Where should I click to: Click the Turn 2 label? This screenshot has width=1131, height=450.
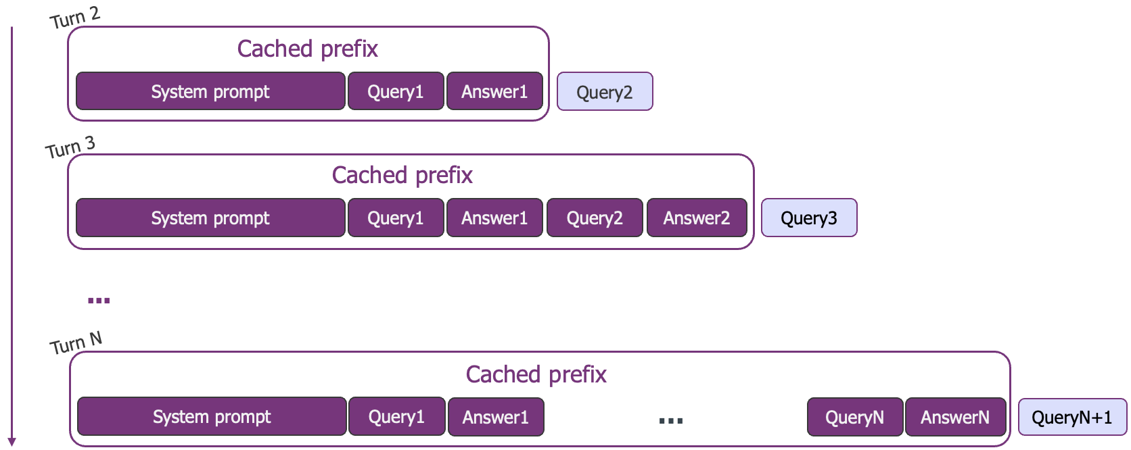click(x=75, y=18)
